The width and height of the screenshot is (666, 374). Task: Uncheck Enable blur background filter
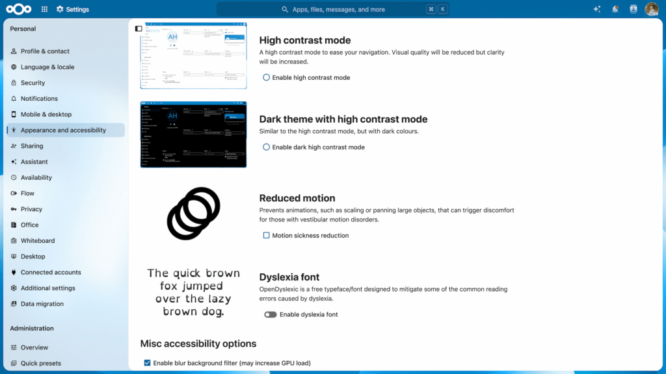tap(147, 363)
